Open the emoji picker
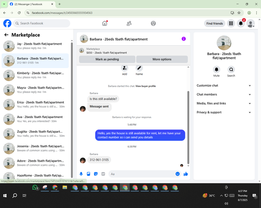Viewport: 261px width, 208px height. coord(177,174)
